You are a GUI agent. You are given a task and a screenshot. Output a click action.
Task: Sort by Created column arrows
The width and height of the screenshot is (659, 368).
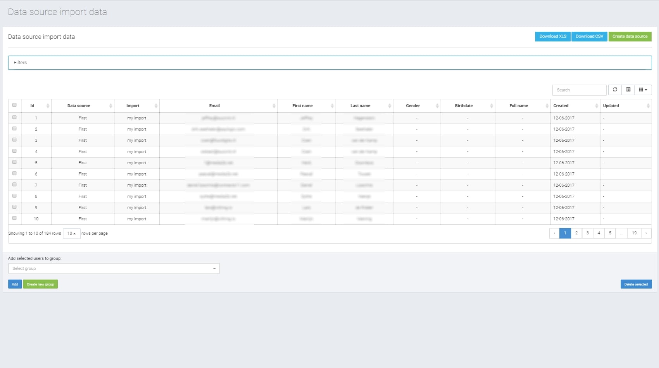pyautogui.click(x=596, y=106)
